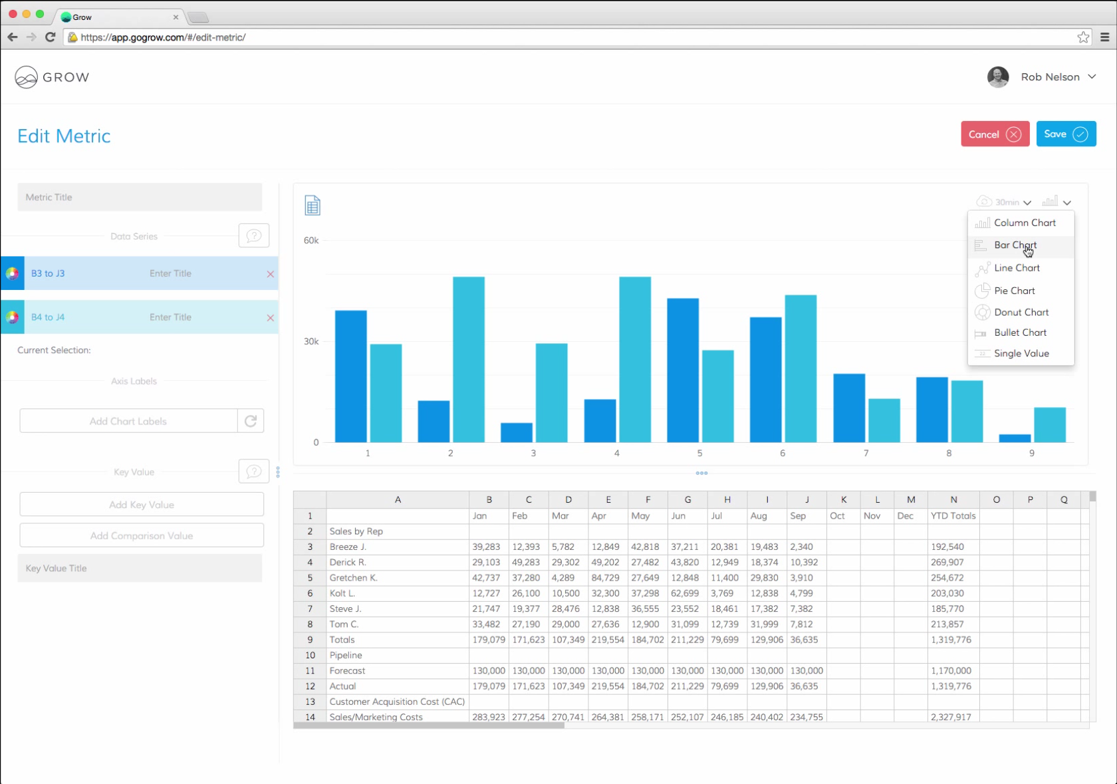
Task: Select the B4 to J4 data series row
Action: pos(140,317)
